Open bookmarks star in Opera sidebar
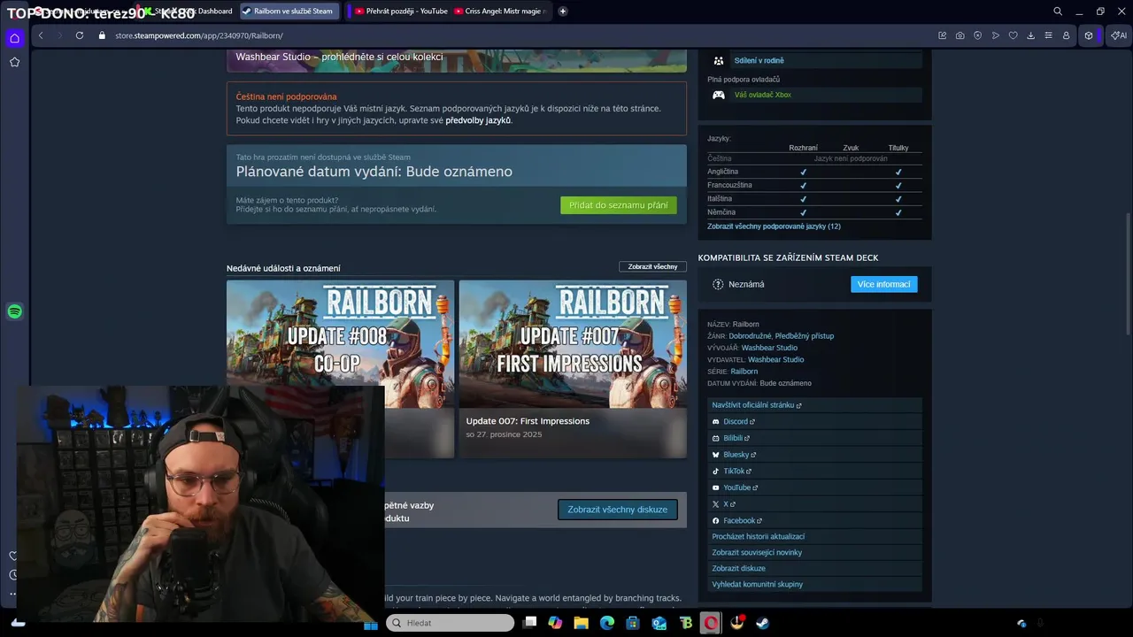The height and width of the screenshot is (637, 1133). point(14,62)
